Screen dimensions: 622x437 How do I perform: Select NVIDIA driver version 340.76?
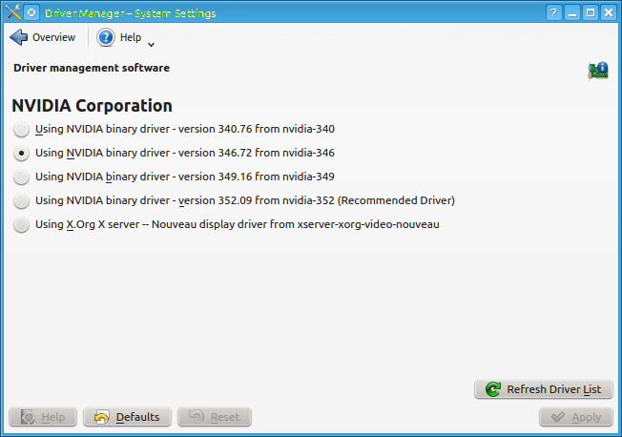[174, 129]
